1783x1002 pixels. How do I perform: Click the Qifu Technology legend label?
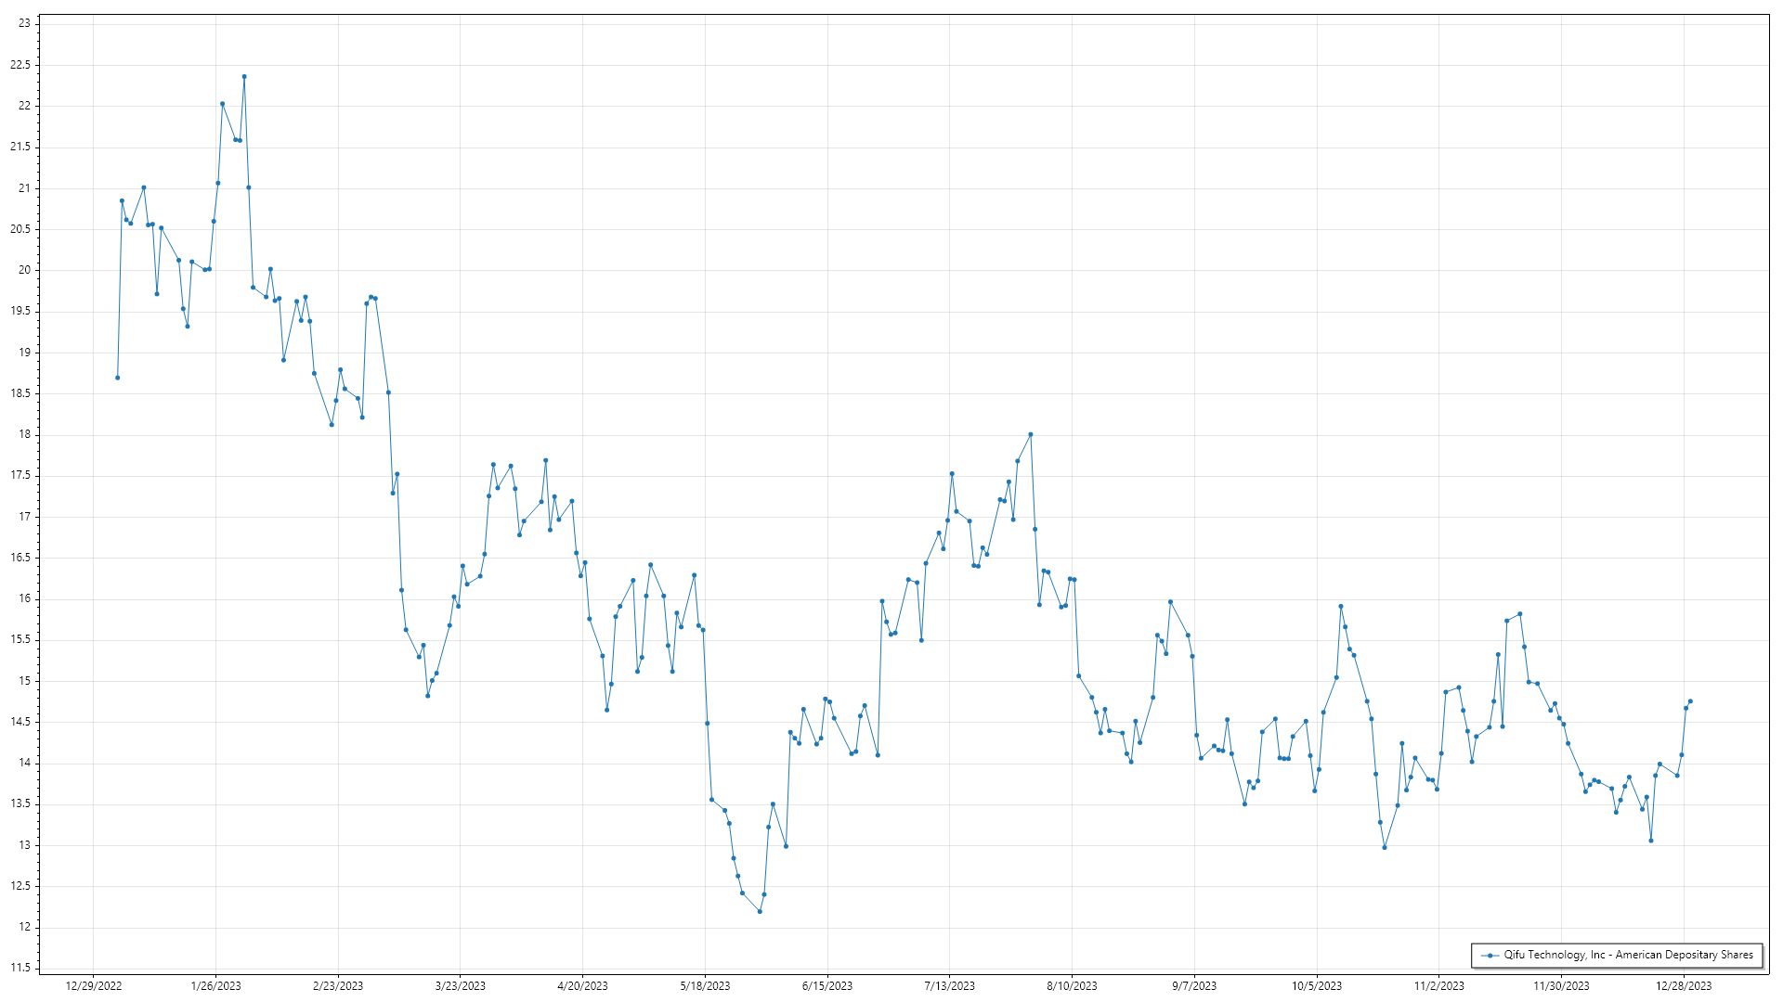point(1628,955)
